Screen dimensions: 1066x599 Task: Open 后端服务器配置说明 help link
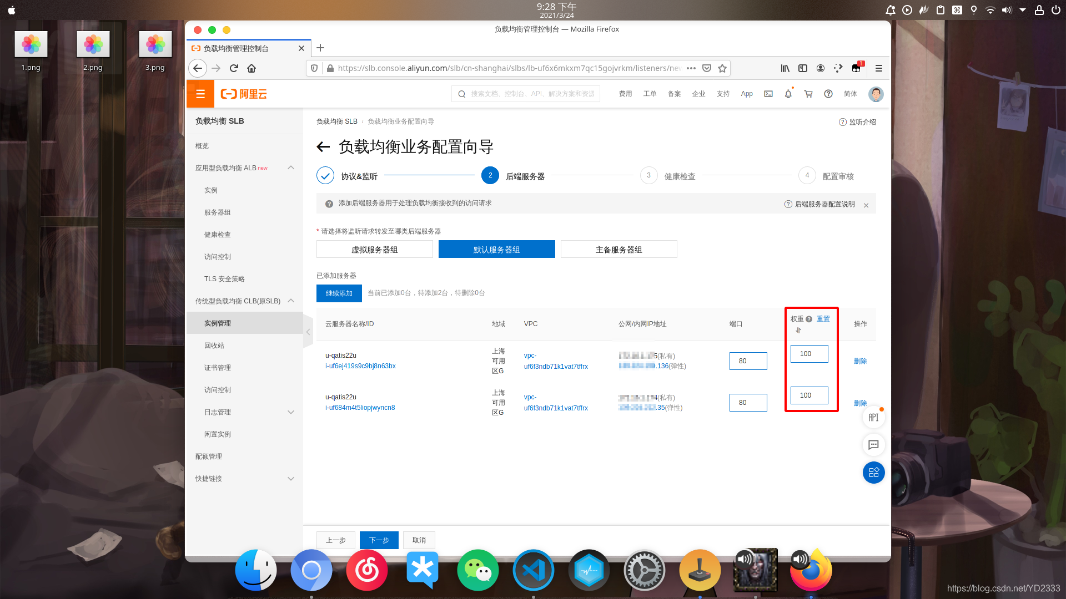(x=819, y=204)
